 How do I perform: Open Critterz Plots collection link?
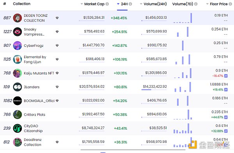[34, 115]
